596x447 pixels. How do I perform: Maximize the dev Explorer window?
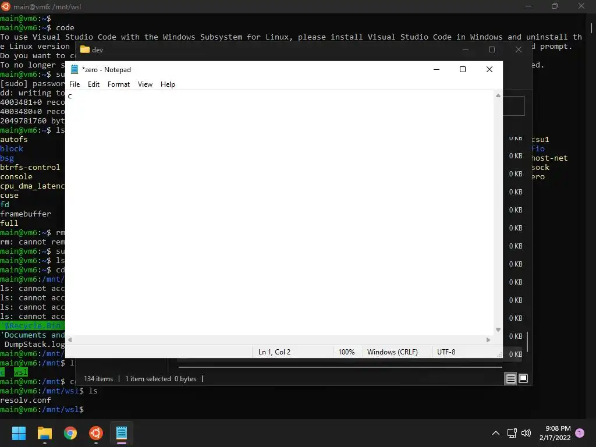[x=492, y=50]
